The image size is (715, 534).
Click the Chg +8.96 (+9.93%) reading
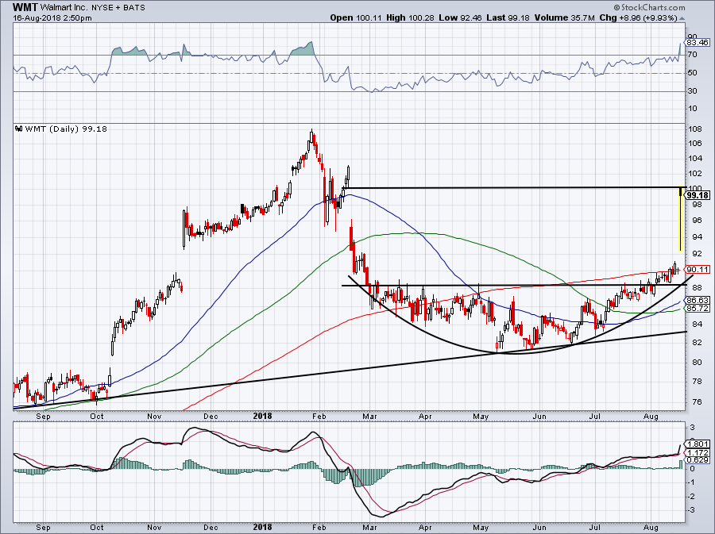[638, 17]
